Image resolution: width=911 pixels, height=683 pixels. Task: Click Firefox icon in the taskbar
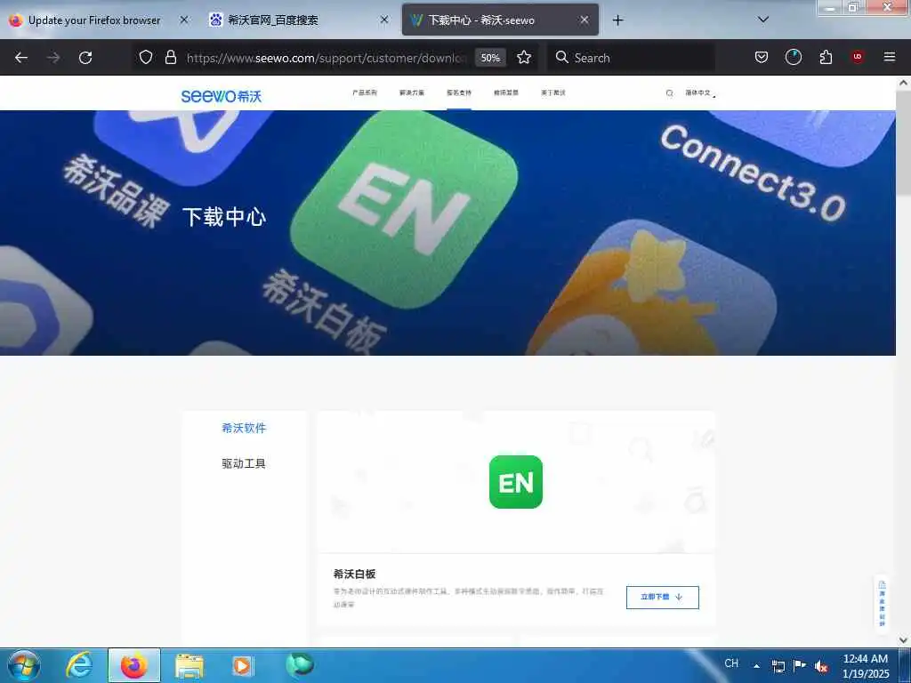click(134, 665)
